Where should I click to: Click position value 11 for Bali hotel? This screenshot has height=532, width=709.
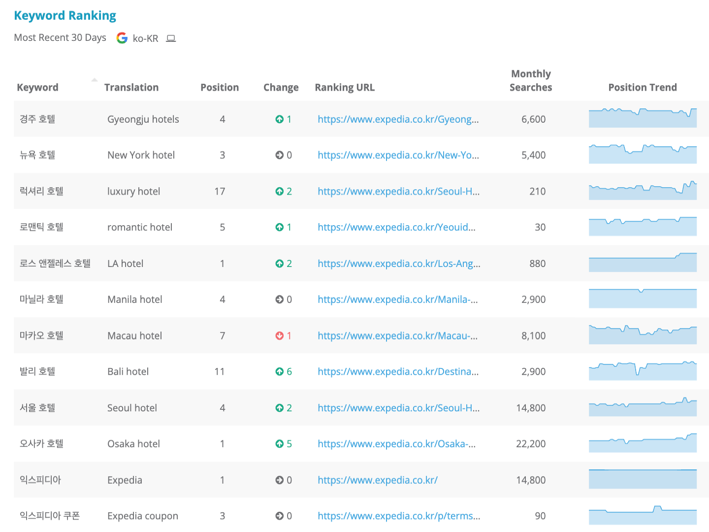click(220, 371)
